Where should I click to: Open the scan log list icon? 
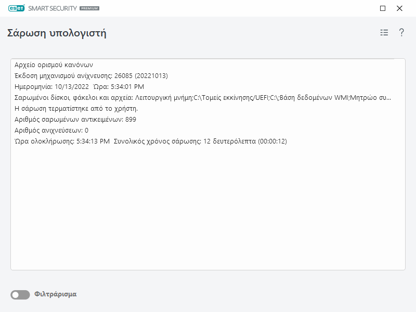click(383, 32)
